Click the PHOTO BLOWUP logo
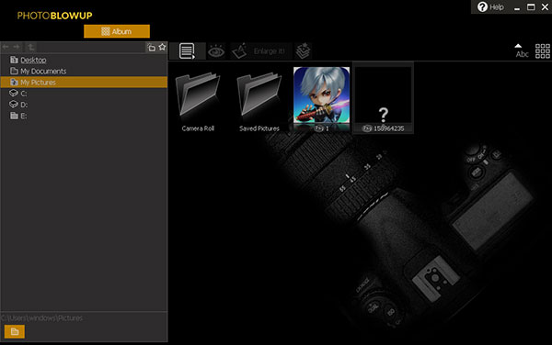 point(54,16)
